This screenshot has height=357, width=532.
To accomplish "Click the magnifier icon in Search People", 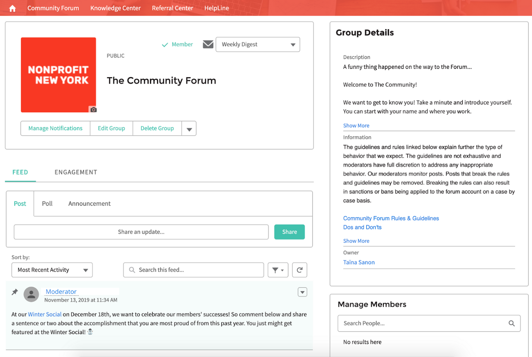I will point(511,323).
